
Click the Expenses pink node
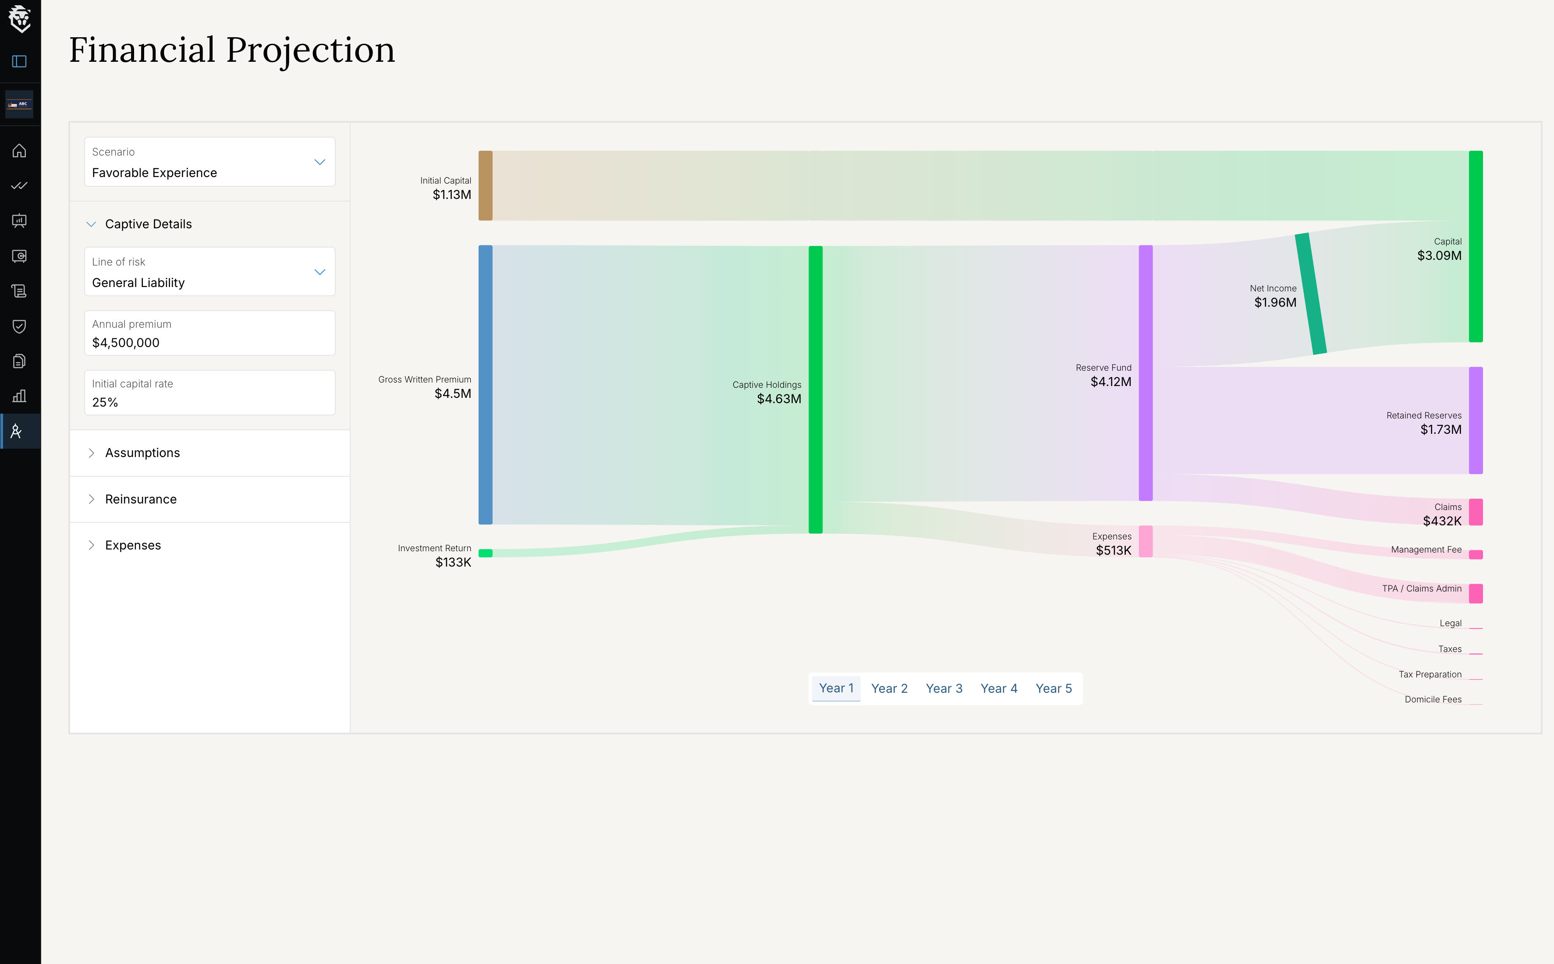click(1145, 541)
